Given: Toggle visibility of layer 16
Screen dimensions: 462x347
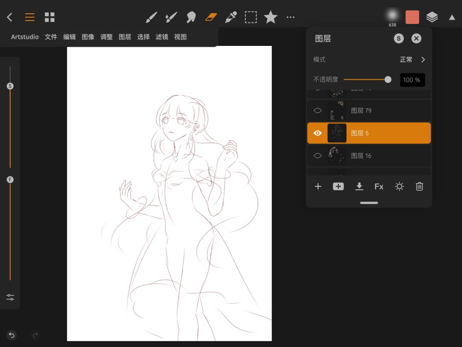Looking at the screenshot, I should tap(317, 156).
